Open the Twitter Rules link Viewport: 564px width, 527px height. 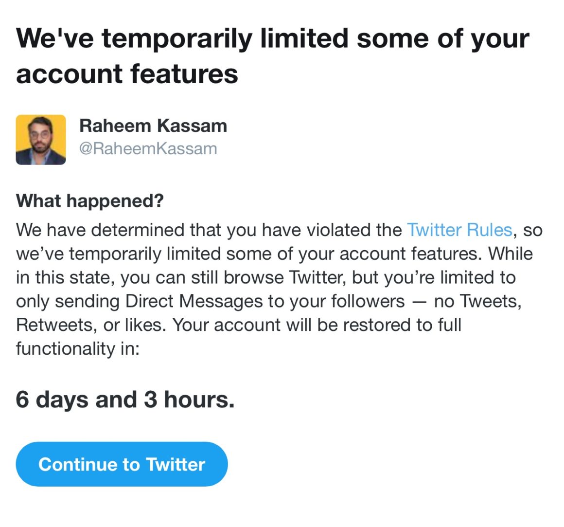coord(459,230)
